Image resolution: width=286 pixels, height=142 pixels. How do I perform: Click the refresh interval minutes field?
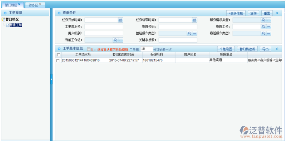pyautogui.click(x=147, y=49)
